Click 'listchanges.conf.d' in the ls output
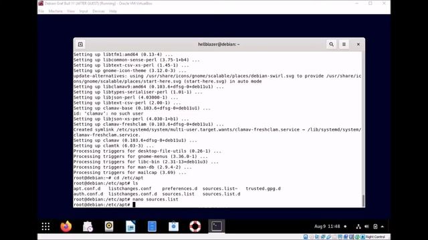Viewport: 428px width, 240px height. [x=132, y=194]
